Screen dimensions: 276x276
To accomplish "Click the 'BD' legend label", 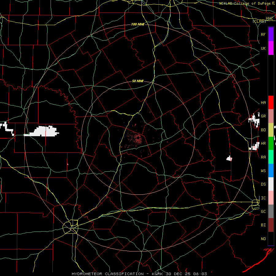I will coord(263,130).
